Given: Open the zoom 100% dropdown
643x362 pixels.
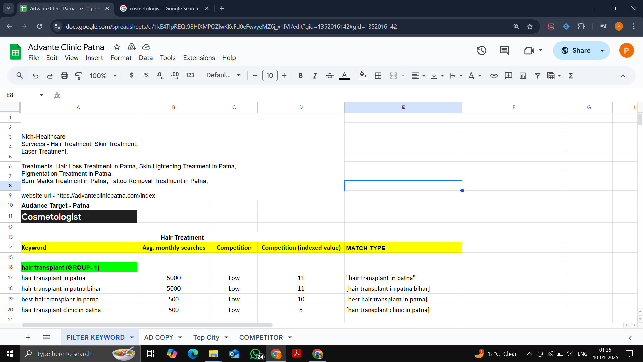Looking at the screenshot, I should point(103,76).
